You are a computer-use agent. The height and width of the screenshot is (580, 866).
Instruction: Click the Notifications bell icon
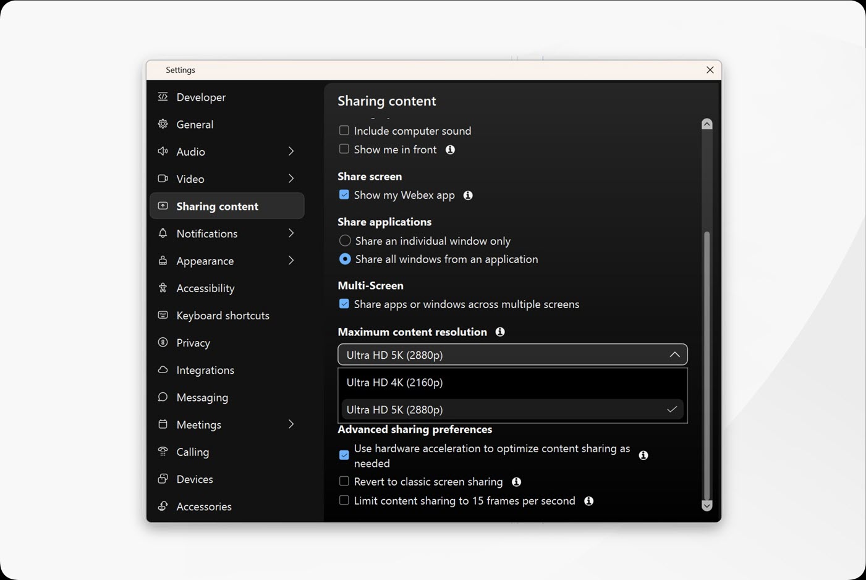click(x=163, y=233)
